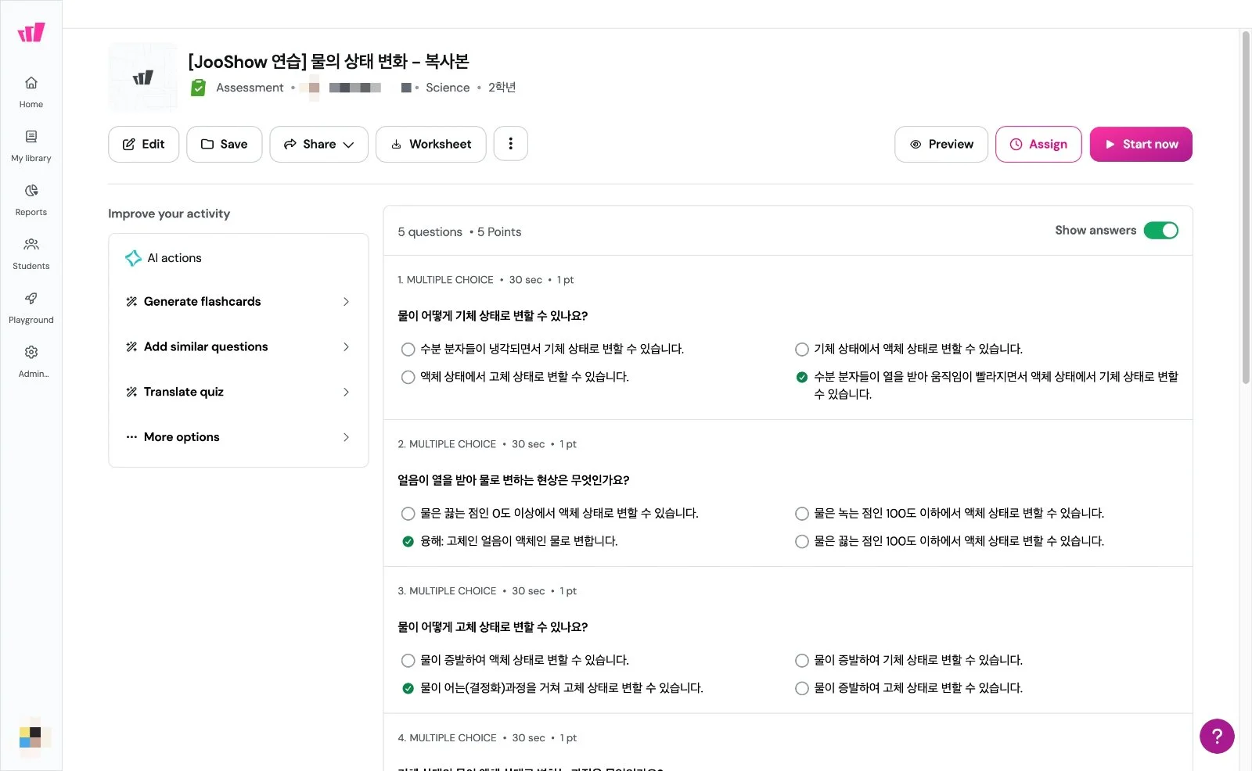The width and height of the screenshot is (1252, 771).
Task: Open My library in sidebar
Action: 31,146
